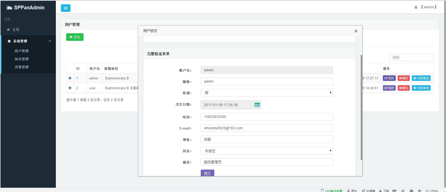
Task: Open the 性别 dropdown
Action: 267,93
